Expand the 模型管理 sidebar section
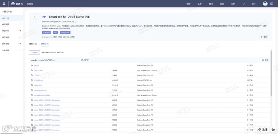278x134 pixels. [12, 37]
